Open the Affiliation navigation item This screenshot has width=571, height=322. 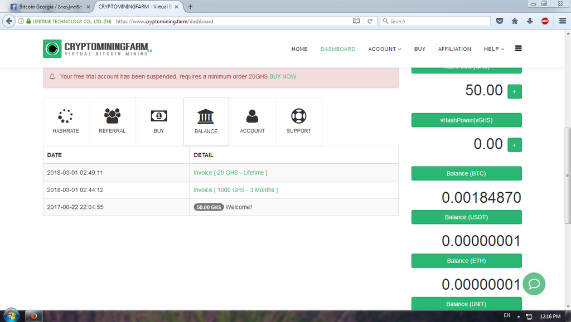coord(454,49)
